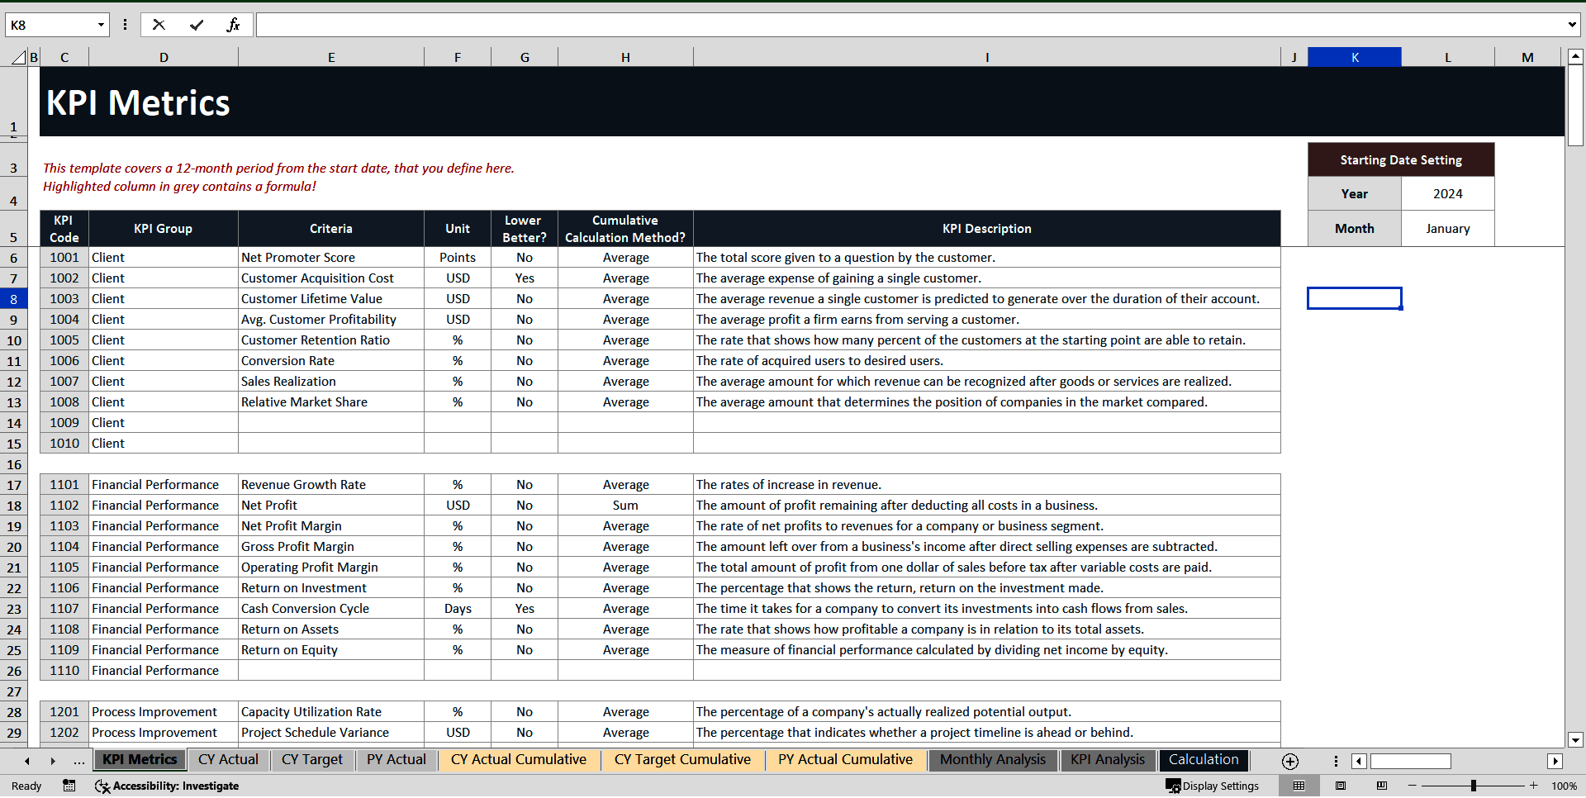Open Display Settings in status bar
The width and height of the screenshot is (1586, 798).
tap(1213, 786)
